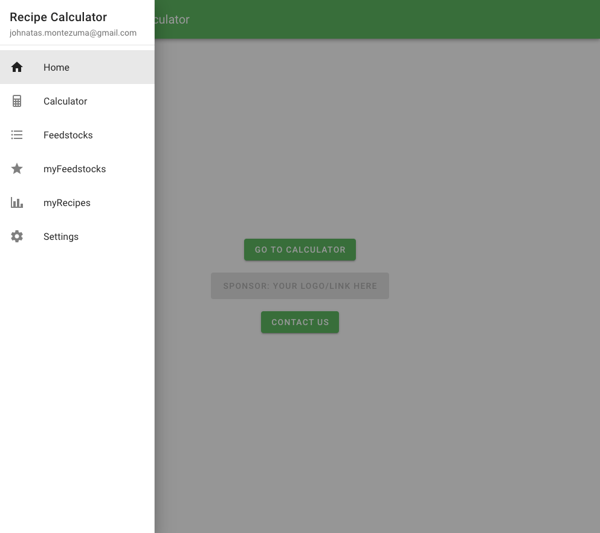Dismiss the drawer by clicking the dimmed overlay

tap(423, 423)
